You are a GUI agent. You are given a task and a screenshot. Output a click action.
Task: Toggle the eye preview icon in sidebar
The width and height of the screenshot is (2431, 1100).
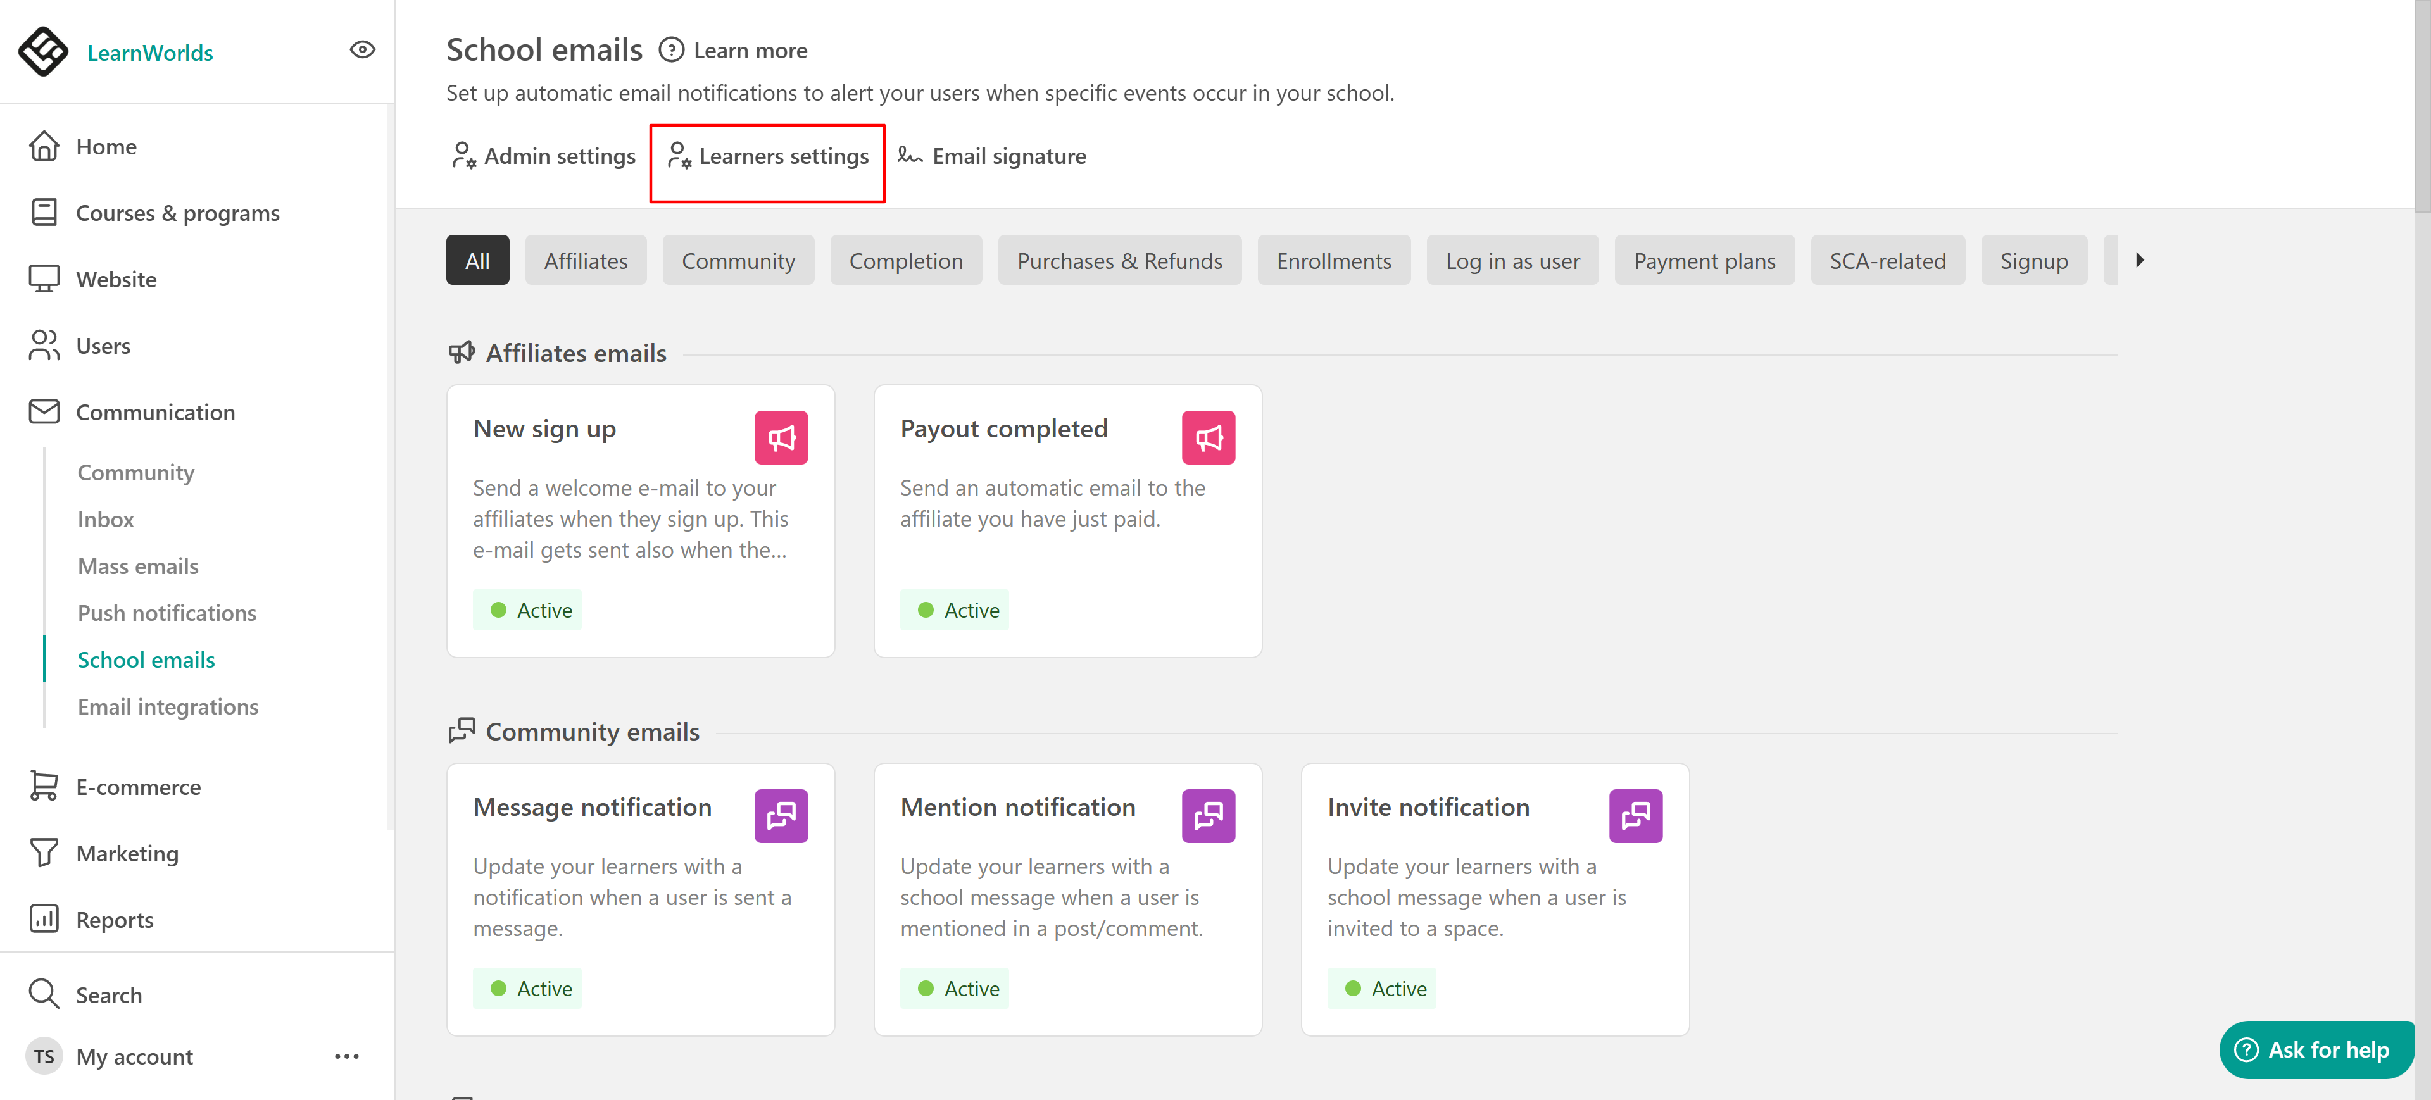tap(362, 50)
